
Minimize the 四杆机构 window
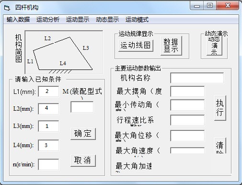197,6
